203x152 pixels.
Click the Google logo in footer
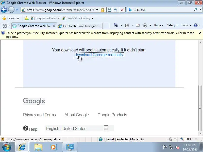[34, 101]
